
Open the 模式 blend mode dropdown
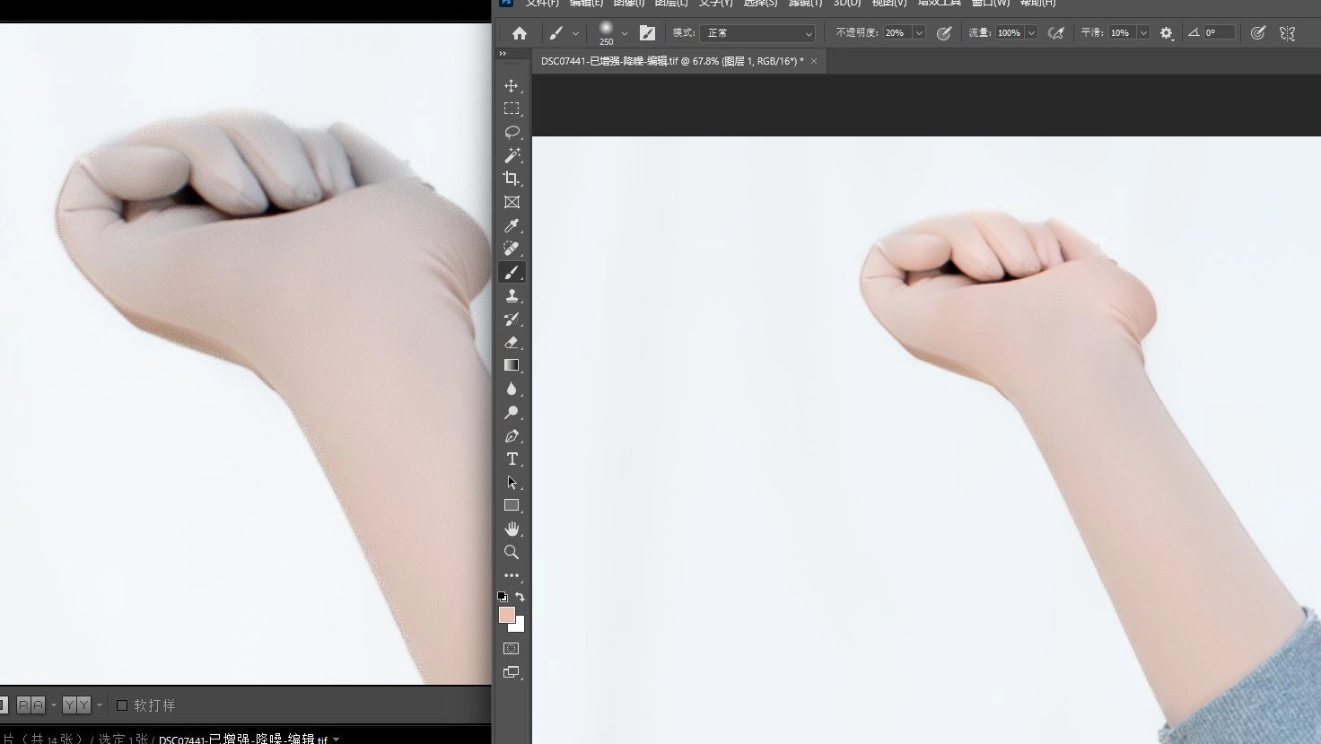pos(757,33)
